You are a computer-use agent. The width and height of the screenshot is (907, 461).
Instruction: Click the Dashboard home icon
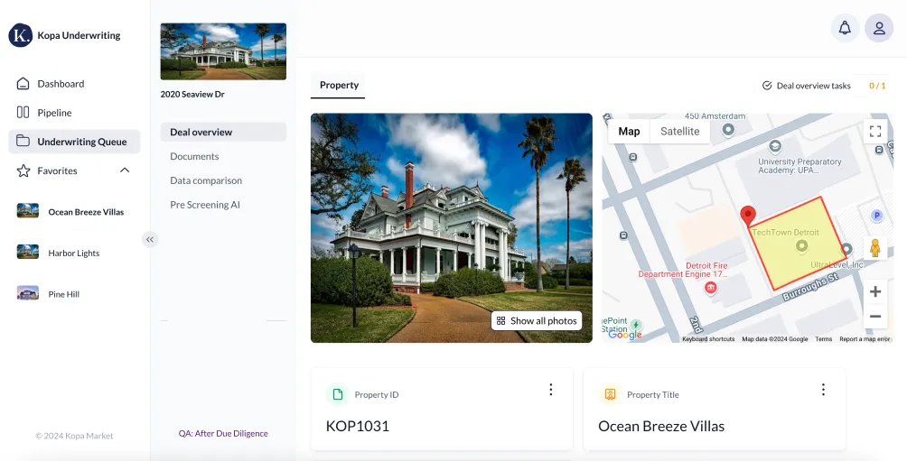pos(23,84)
